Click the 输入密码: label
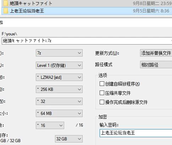The height and width of the screenshot is (145, 172). coord(109,125)
